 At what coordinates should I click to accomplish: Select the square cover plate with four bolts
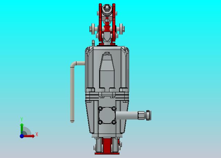click(107, 115)
